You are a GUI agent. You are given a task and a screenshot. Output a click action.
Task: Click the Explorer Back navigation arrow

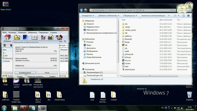[81, 10]
